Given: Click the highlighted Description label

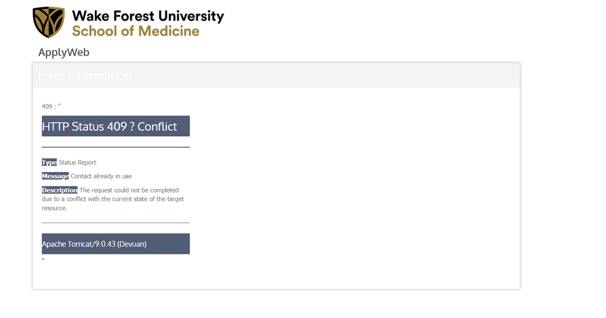Looking at the screenshot, I should coord(60,190).
